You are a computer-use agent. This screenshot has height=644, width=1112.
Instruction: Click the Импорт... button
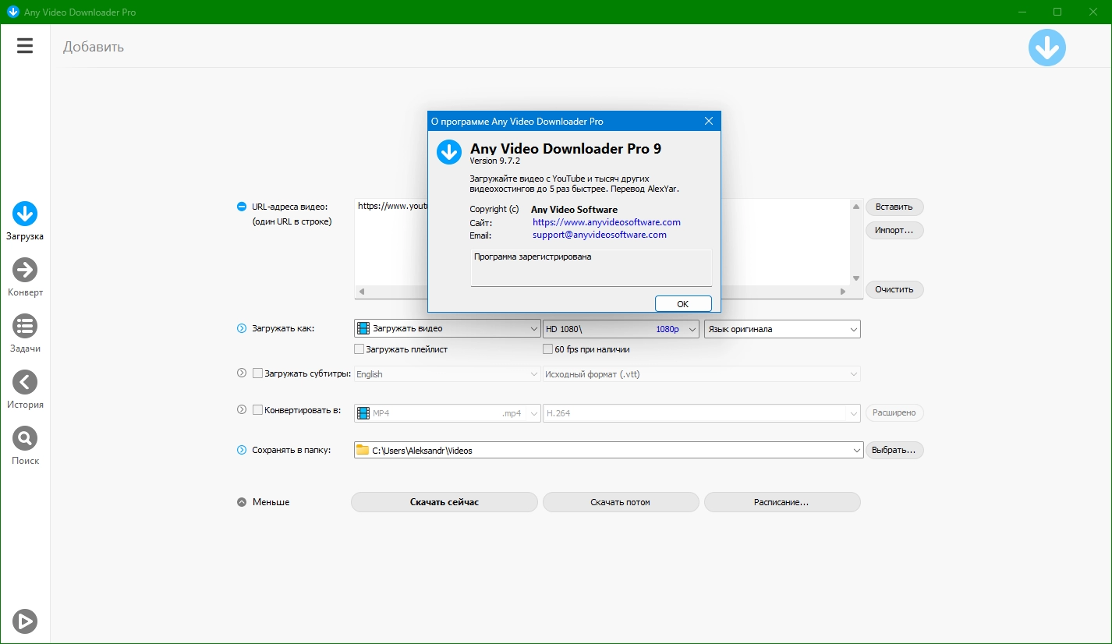tap(894, 230)
